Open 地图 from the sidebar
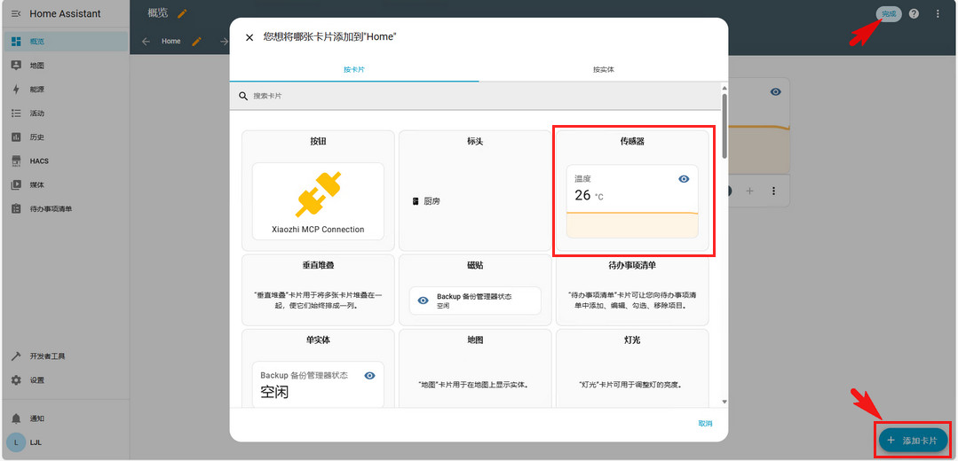Viewport: 958px width, 461px height. pyautogui.click(x=36, y=66)
